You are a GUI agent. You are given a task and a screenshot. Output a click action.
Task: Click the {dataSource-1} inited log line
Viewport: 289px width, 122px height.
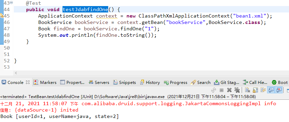point(39,110)
